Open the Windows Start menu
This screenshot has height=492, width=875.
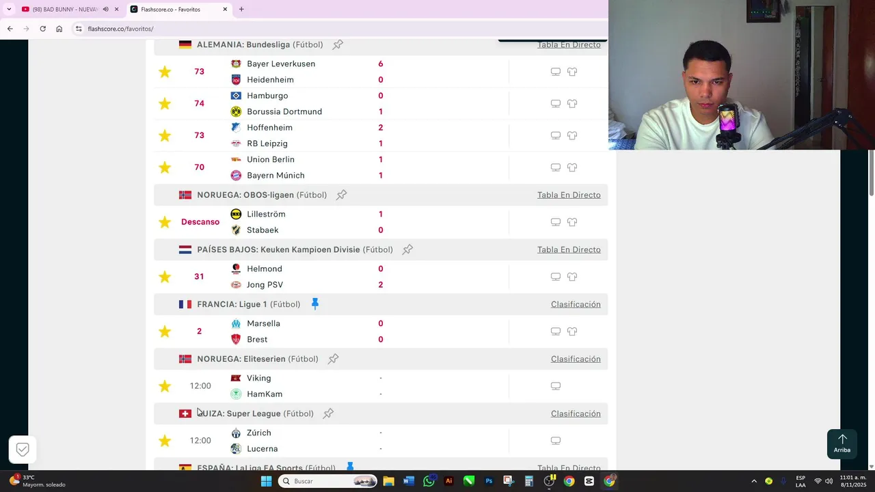point(266,481)
